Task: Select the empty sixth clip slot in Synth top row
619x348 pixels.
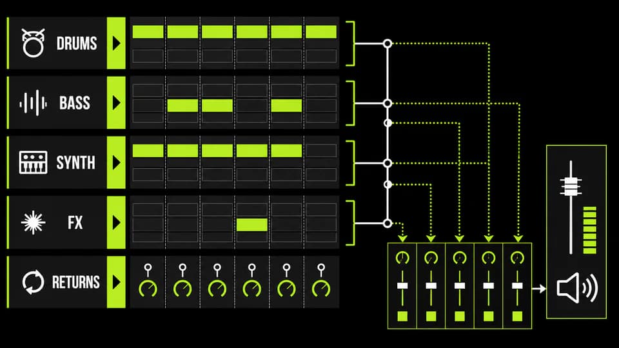Action: tap(321, 151)
